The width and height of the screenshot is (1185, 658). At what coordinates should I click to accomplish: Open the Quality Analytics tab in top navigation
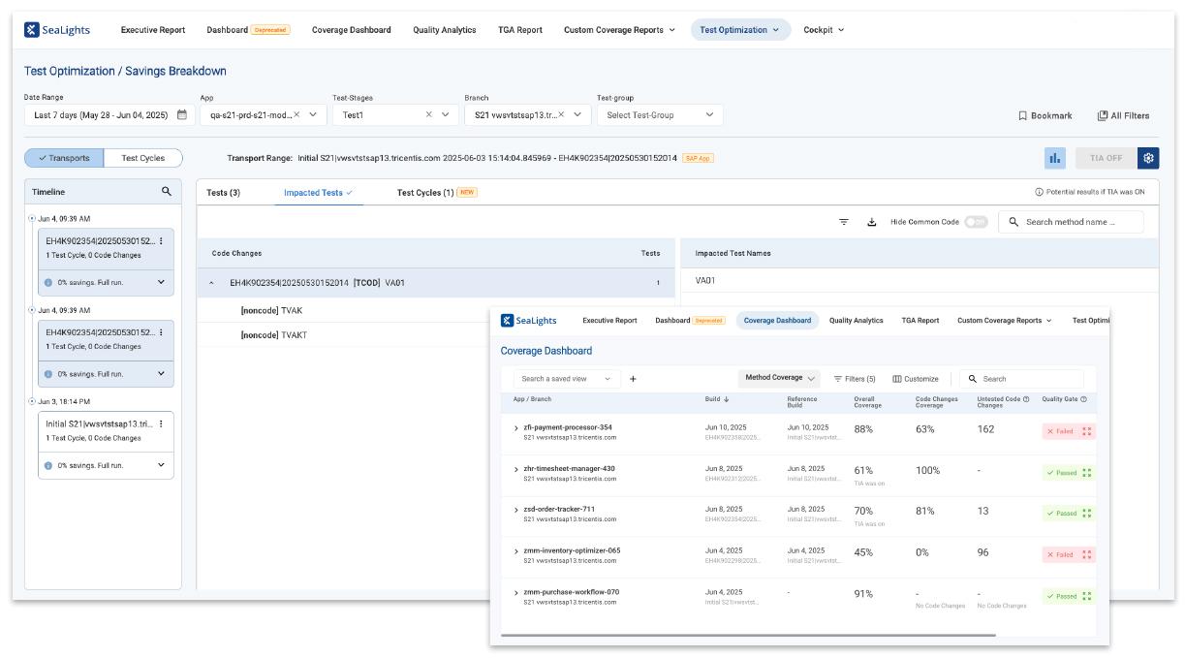point(444,30)
